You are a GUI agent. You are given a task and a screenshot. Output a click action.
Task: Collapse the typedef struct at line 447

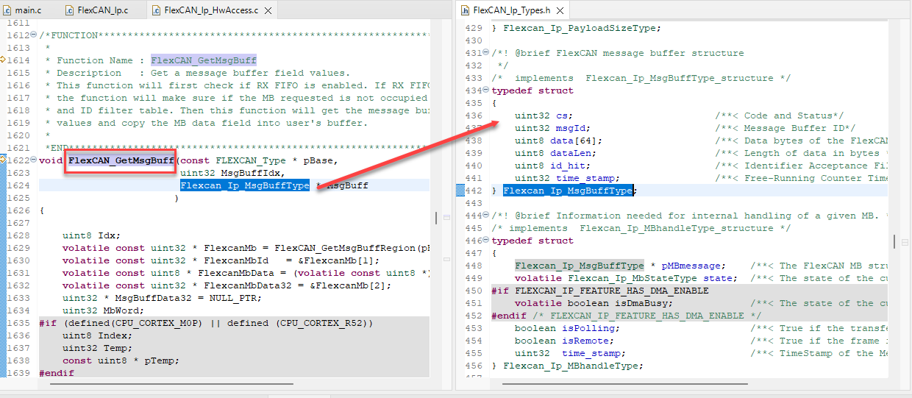tap(485, 241)
